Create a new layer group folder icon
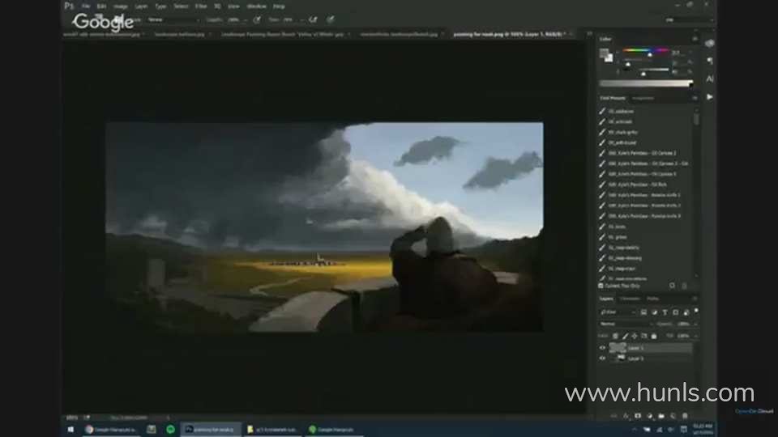Image resolution: width=778 pixels, height=437 pixels. tap(661, 416)
